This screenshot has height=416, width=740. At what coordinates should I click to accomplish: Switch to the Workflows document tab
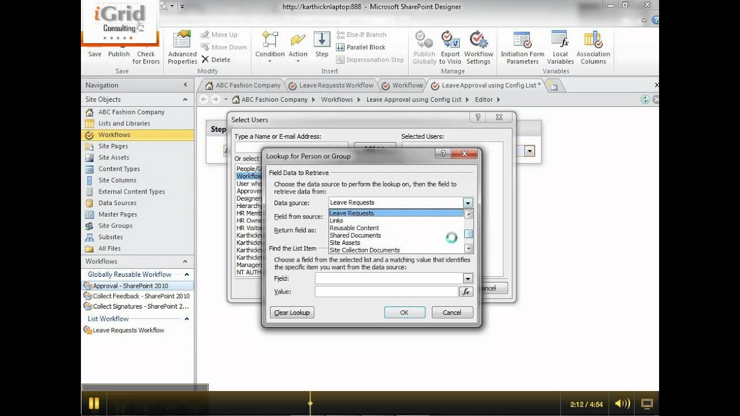402,86
